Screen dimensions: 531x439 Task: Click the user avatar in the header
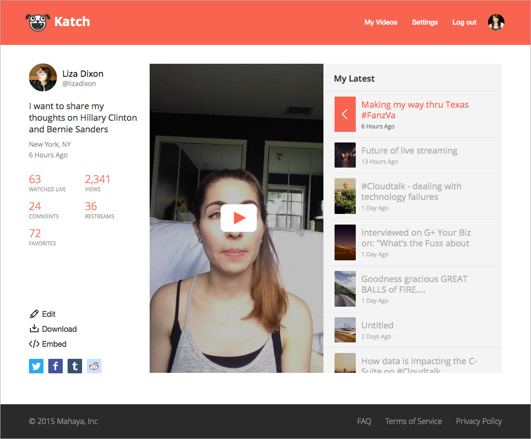(496, 22)
